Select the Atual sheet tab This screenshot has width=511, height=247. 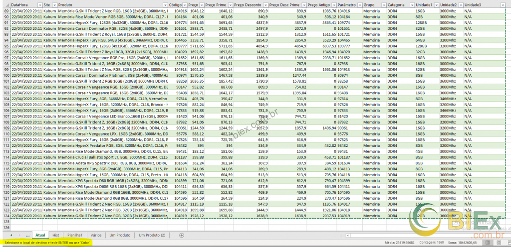coord(40,235)
